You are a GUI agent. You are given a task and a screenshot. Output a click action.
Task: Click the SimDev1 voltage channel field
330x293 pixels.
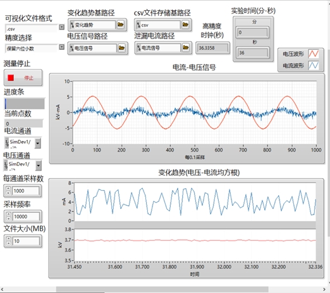click(x=21, y=165)
